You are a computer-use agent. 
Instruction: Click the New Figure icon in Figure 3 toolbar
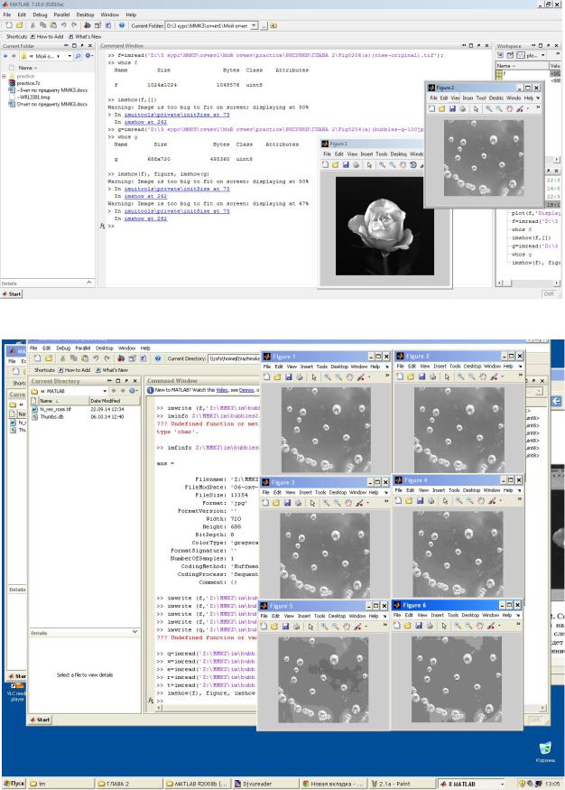pyautogui.click(x=264, y=502)
